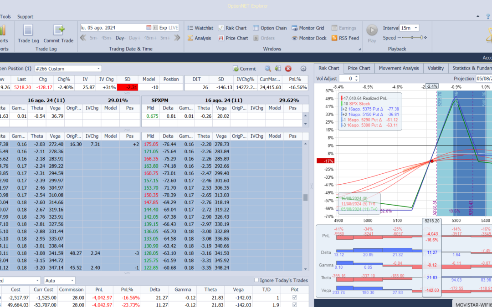The height and width of the screenshot is (307, 492).
Task: Click the red delete position icon
Action: 288,69
